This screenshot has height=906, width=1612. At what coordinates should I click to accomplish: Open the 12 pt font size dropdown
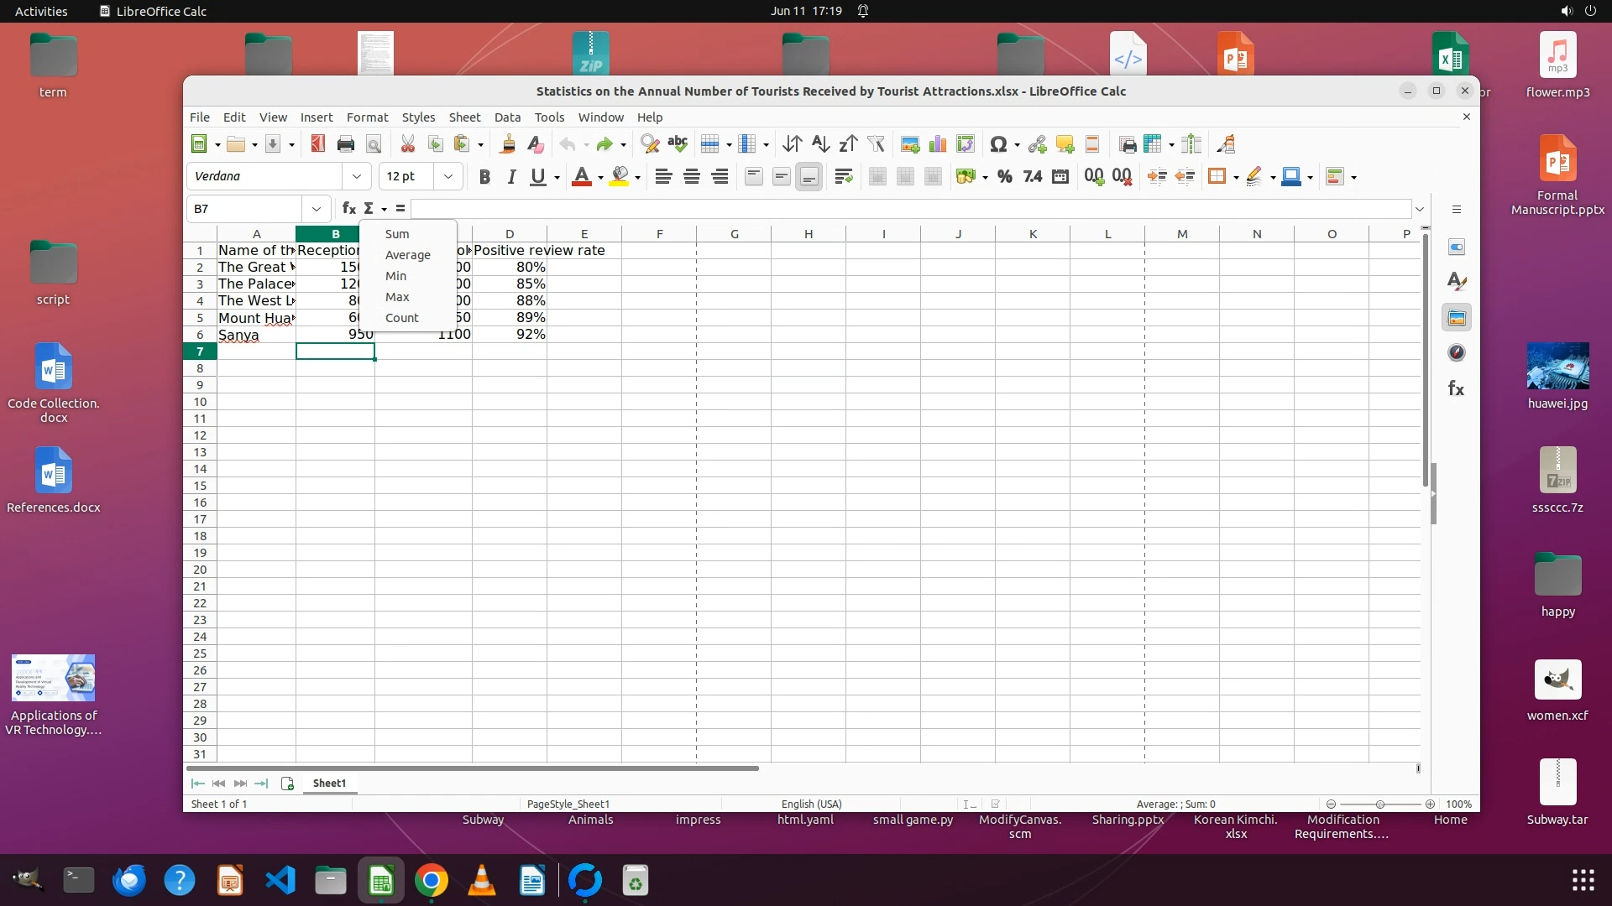447,176
